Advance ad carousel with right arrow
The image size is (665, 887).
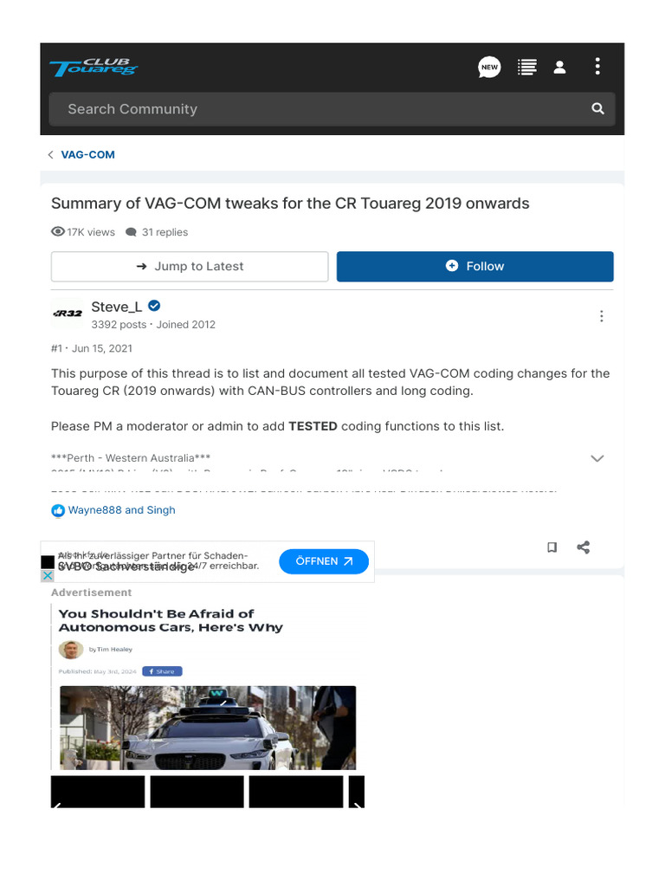point(357,803)
